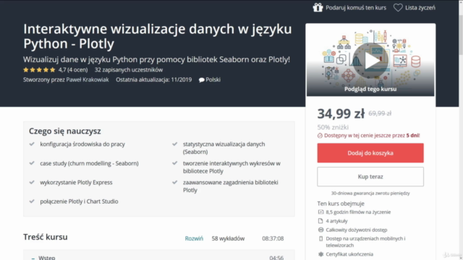
Task: Click the heart wishlist icon
Action: click(398, 8)
